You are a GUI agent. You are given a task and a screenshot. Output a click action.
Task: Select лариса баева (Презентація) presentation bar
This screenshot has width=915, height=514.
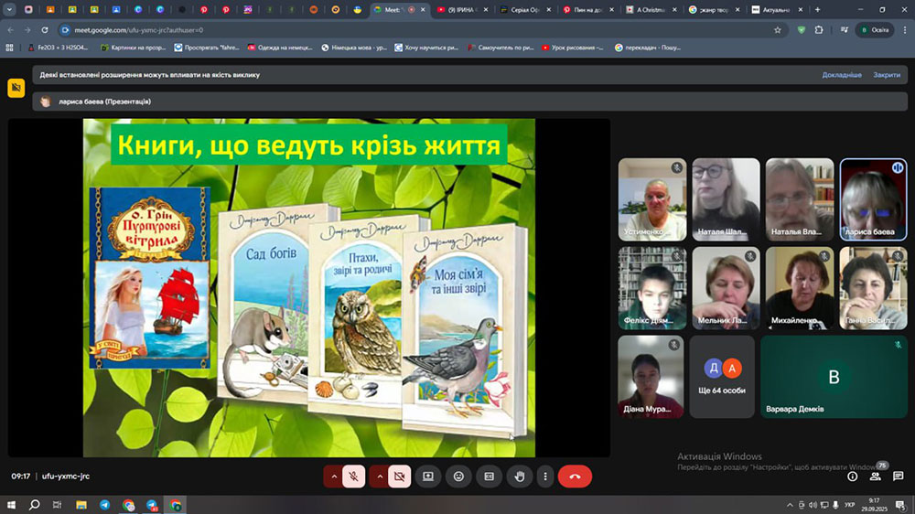tap(469, 102)
